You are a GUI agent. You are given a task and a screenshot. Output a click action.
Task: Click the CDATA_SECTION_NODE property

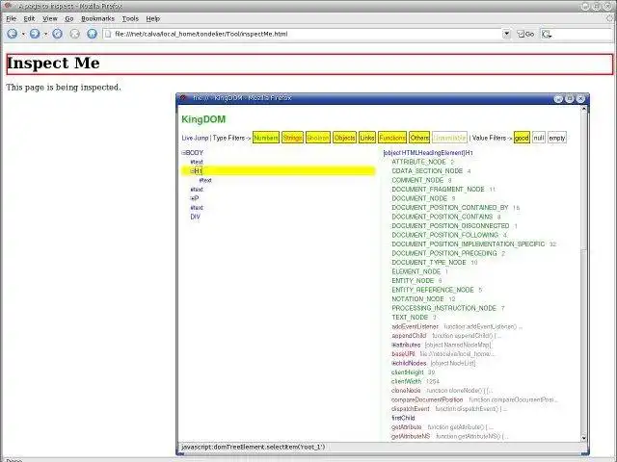tap(427, 171)
